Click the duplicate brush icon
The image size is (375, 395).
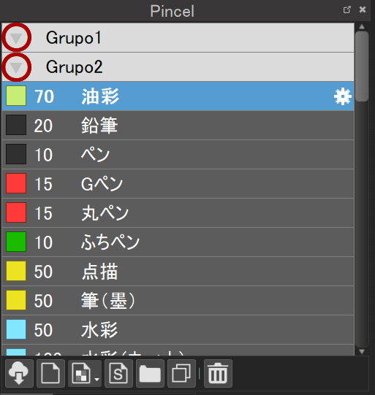181,373
